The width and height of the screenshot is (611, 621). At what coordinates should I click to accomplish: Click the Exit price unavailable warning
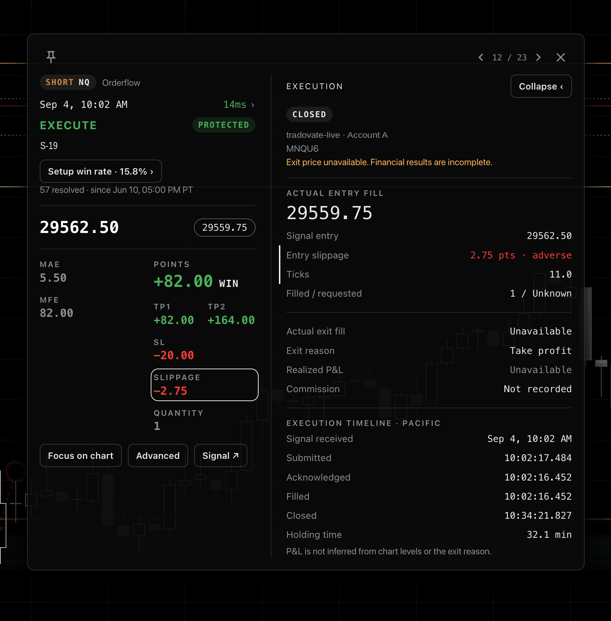389,162
